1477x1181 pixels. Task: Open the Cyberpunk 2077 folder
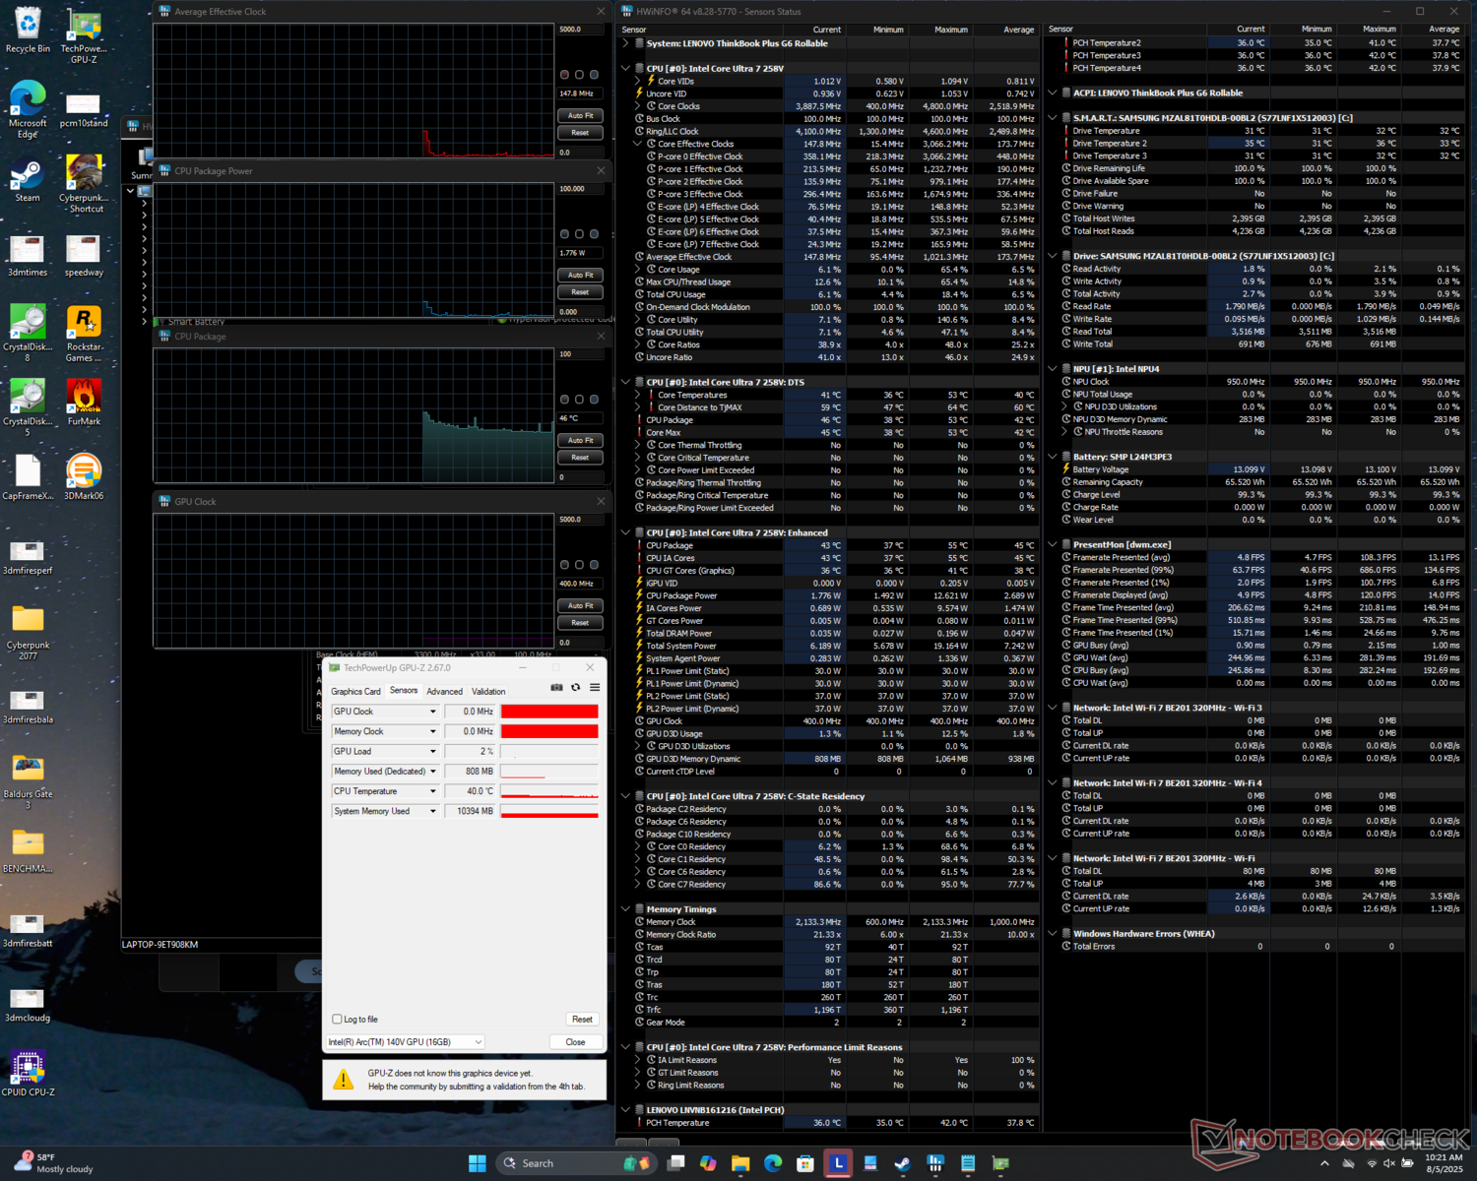(28, 633)
